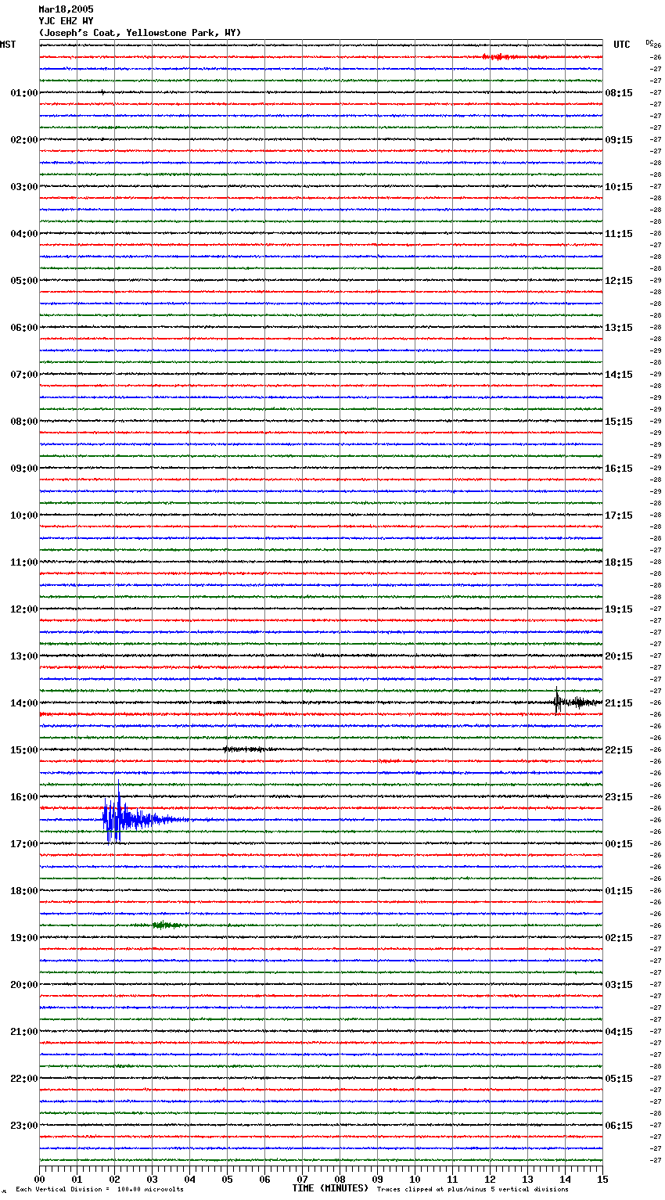Click minute 15 on the bottom axis
The image size is (665, 1200).
click(603, 1179)
